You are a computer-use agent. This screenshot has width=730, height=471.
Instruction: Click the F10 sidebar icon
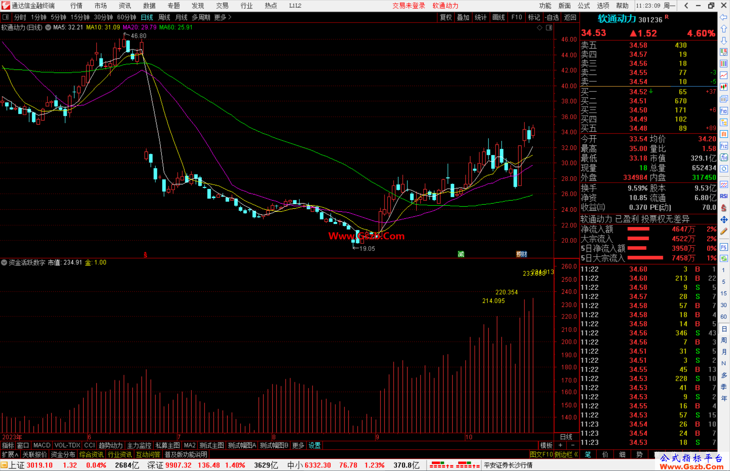[x=724, y=111]
